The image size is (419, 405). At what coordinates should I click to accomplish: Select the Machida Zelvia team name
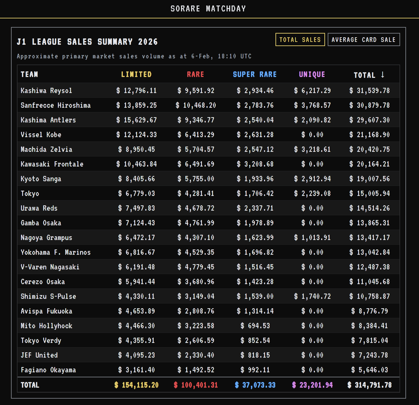click(46, 149)
